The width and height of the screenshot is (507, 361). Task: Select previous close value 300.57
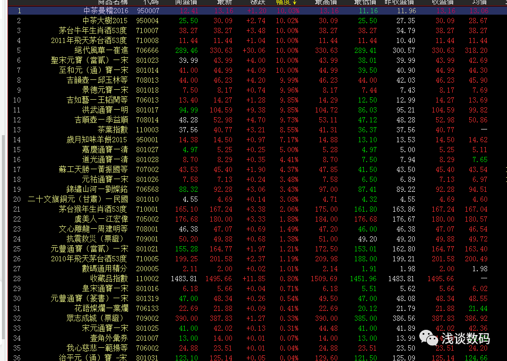404,51
